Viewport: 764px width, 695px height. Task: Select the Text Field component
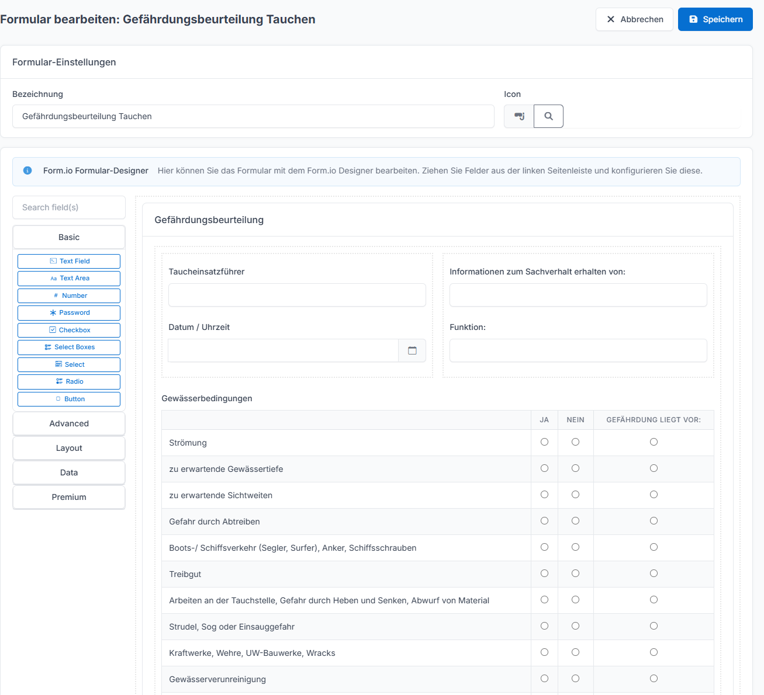[69, 261]
